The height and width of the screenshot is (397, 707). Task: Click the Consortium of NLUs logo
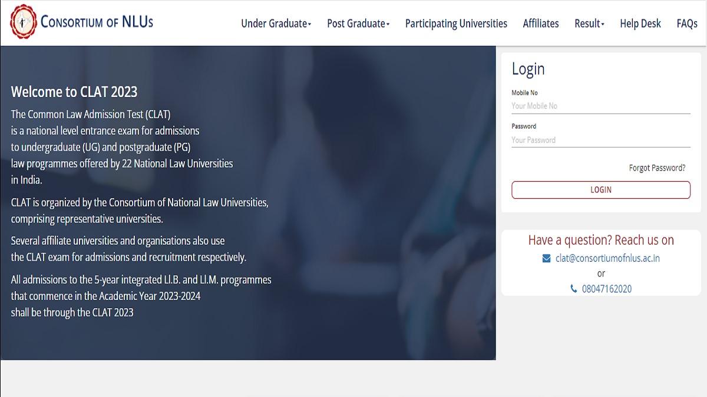click(x=81, y=22)
